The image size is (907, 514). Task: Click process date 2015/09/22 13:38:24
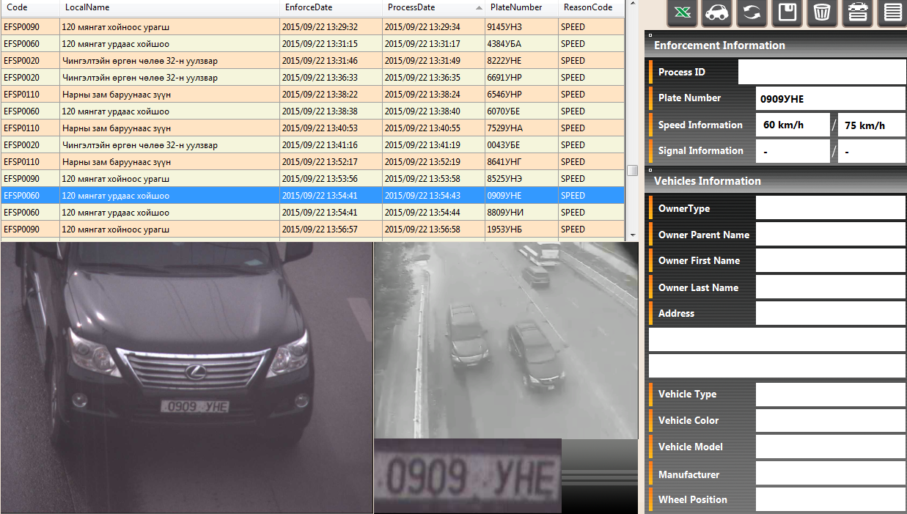pyautogui.click(x=422, y=95)
